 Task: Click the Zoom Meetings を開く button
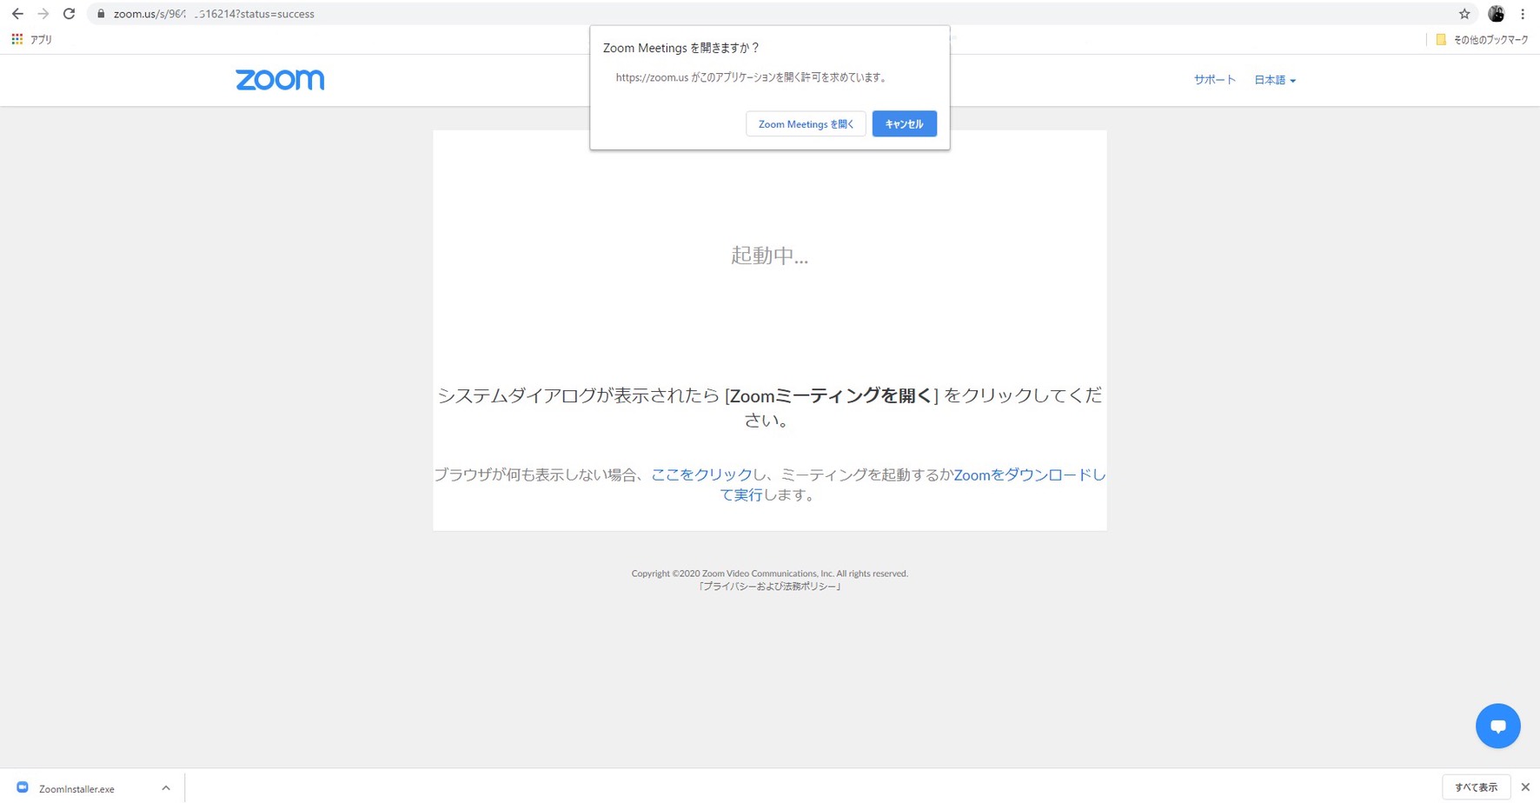click(806, 124)
